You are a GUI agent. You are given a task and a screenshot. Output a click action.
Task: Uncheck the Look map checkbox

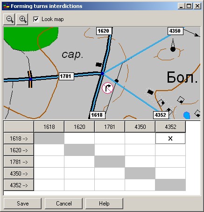(x=36, y=19)
